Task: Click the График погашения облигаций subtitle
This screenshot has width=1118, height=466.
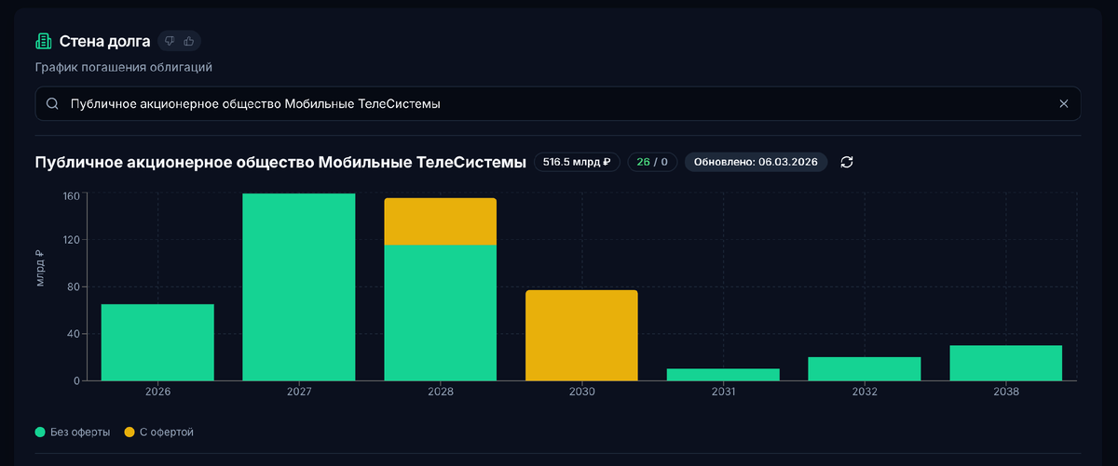Action: (x=124, y=67)
